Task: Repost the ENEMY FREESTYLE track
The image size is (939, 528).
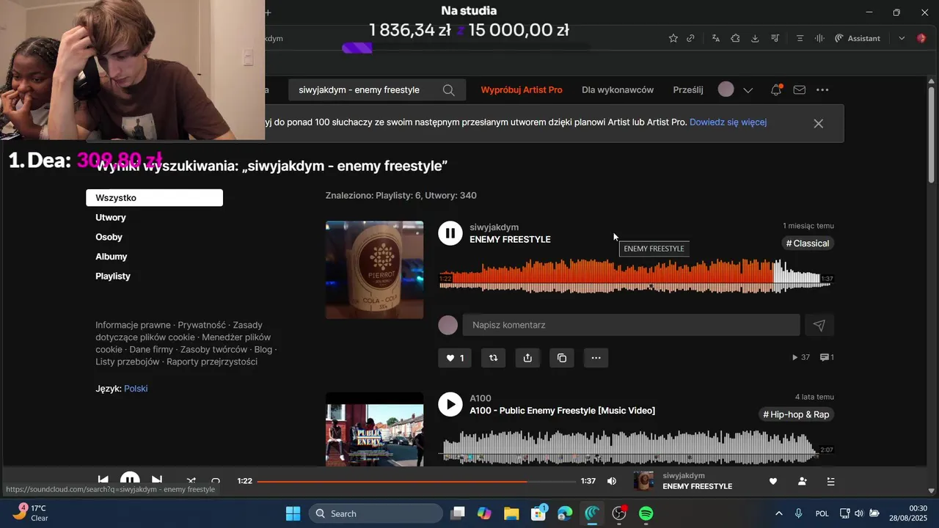Action: pyautogui.click(x=494, y=358)
